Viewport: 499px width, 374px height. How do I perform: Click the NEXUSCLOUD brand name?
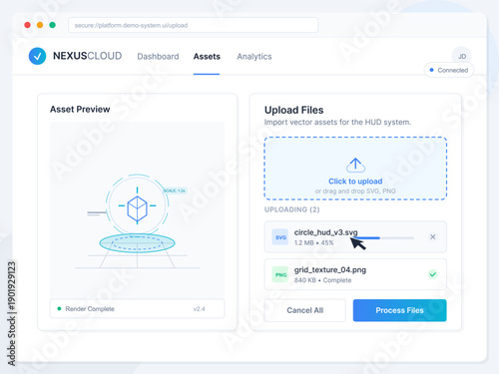(x=88, y=56)
